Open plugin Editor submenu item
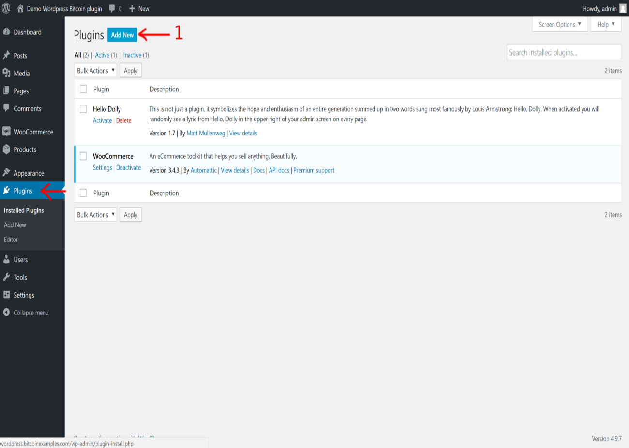Viewport: 629px width, 448px height. (11, 239)
